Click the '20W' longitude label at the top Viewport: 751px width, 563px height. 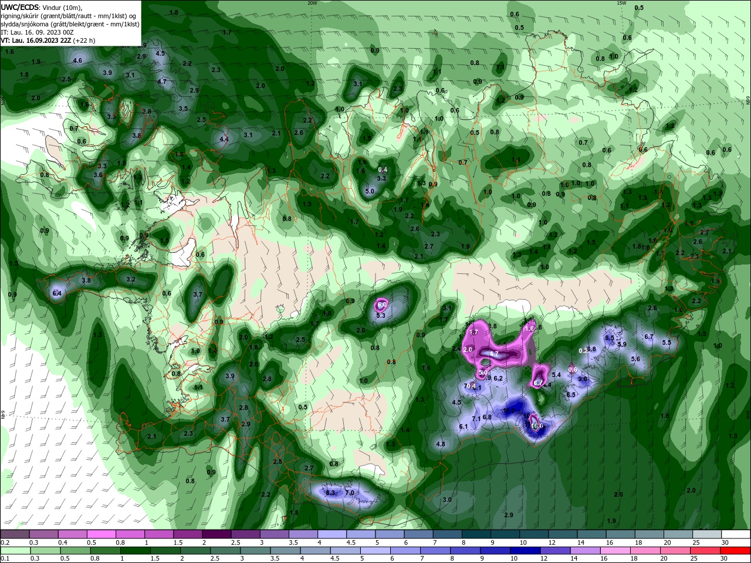(312, 3)
